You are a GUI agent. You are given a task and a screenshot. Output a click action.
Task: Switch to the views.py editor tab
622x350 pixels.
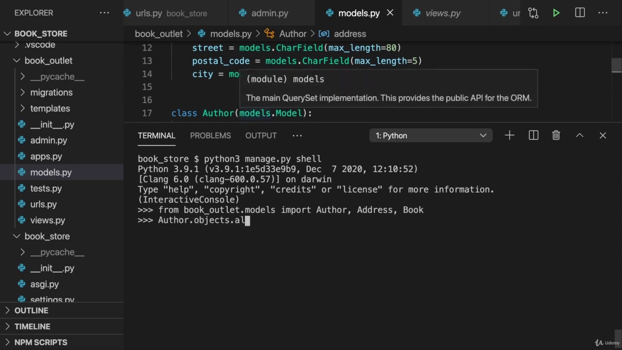(442, 13)
